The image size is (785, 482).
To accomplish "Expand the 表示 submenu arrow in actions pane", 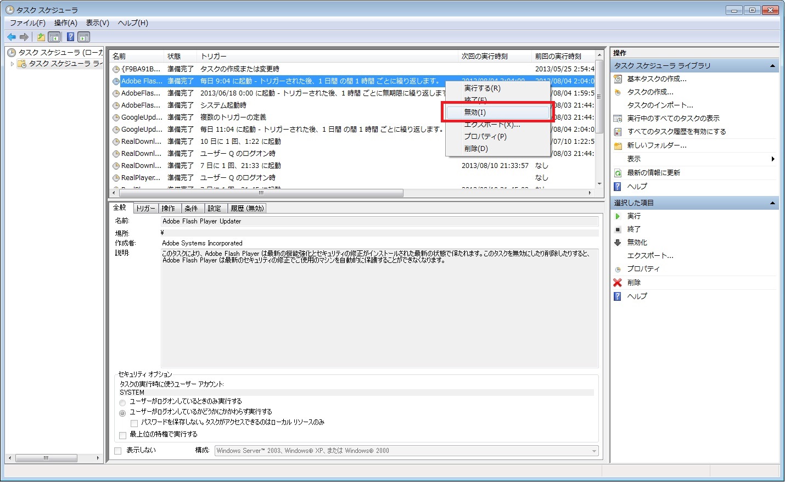I will click(773, 159).
